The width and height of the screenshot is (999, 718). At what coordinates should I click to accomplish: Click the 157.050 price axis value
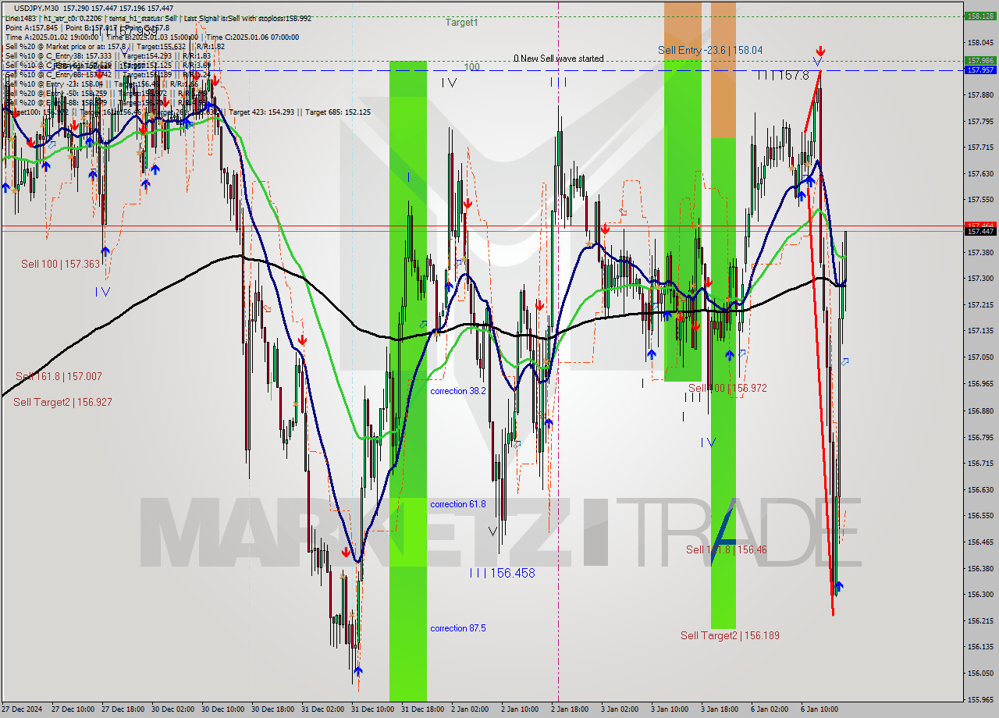[x=980, y=357]
